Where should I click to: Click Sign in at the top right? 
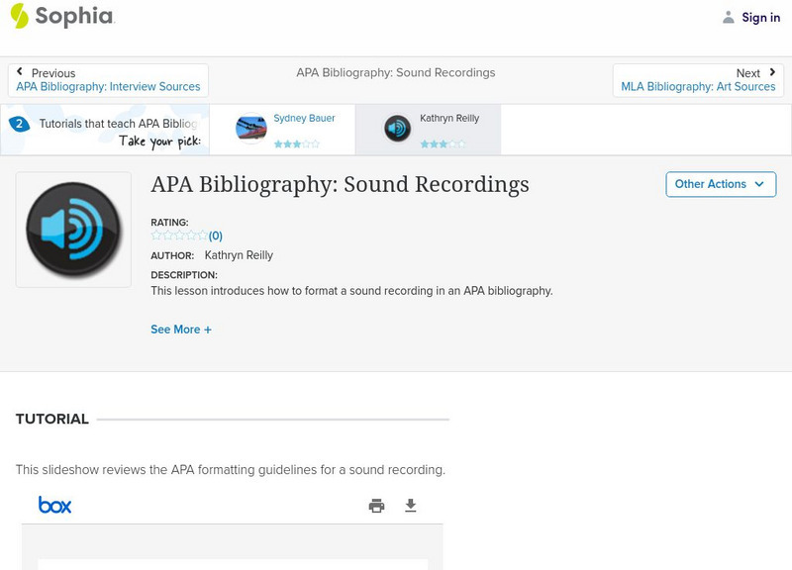point(759,17)
